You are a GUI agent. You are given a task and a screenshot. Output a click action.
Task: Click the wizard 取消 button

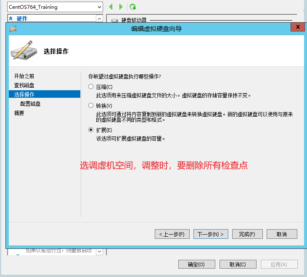point(282,234)
